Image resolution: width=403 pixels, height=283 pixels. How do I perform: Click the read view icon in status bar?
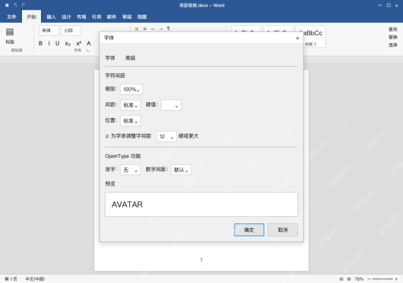pos(342,279)
